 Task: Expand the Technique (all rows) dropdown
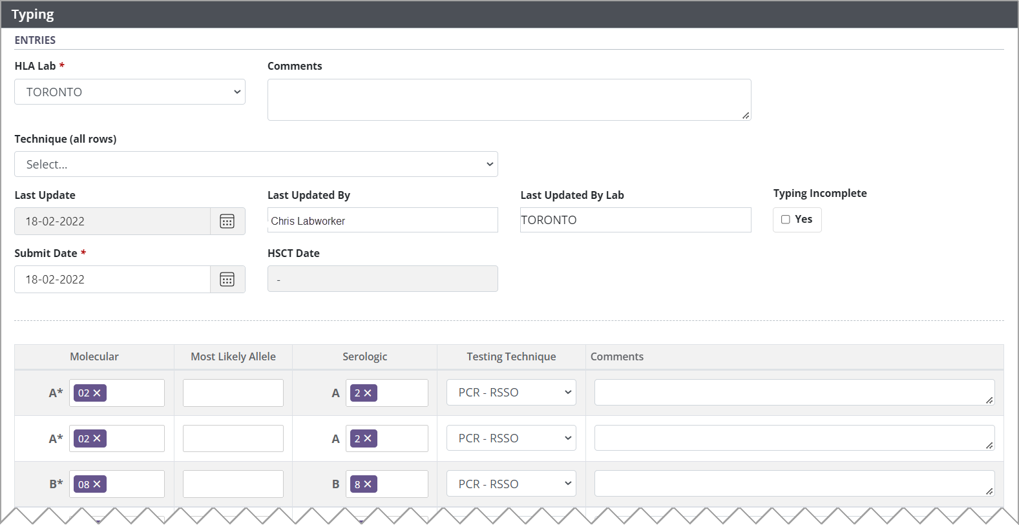click(256, 164)
